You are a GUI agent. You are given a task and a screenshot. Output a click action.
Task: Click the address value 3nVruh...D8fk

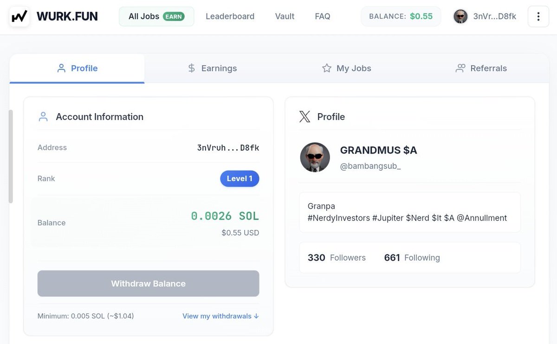[x=228, y=147]
